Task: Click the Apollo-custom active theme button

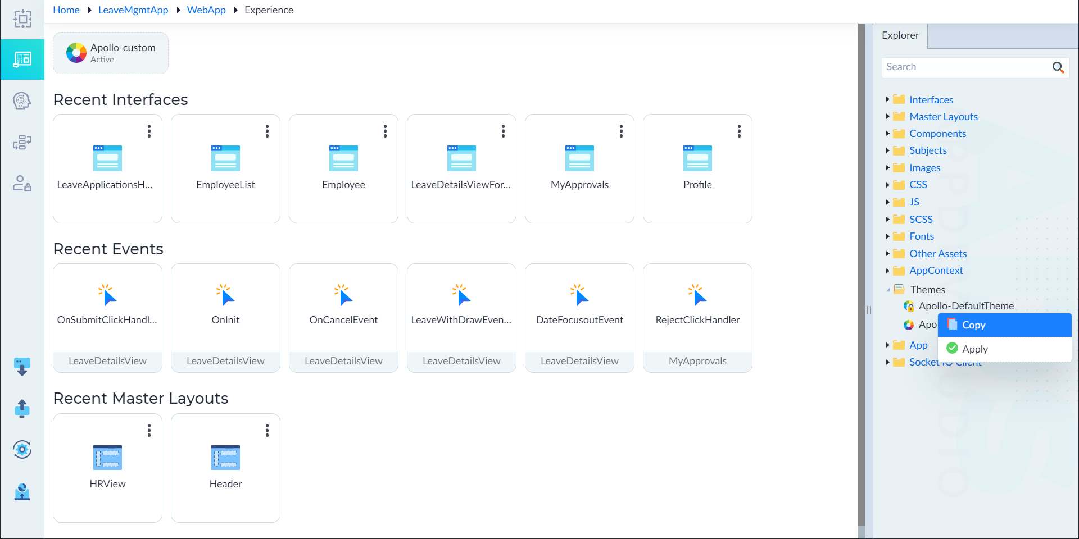Action: point(111,53)
